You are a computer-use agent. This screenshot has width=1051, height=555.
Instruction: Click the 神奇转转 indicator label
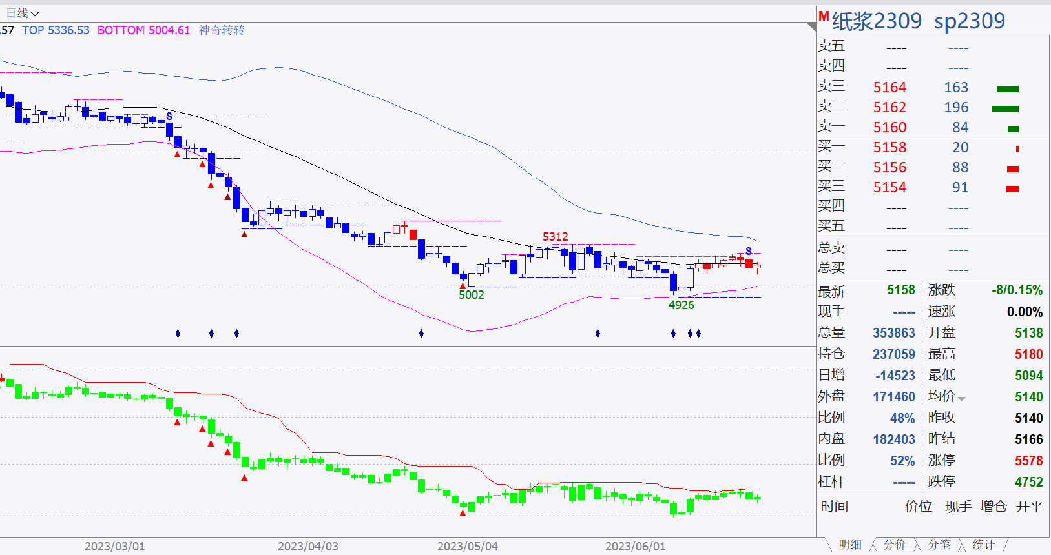[x=222, y=30]
